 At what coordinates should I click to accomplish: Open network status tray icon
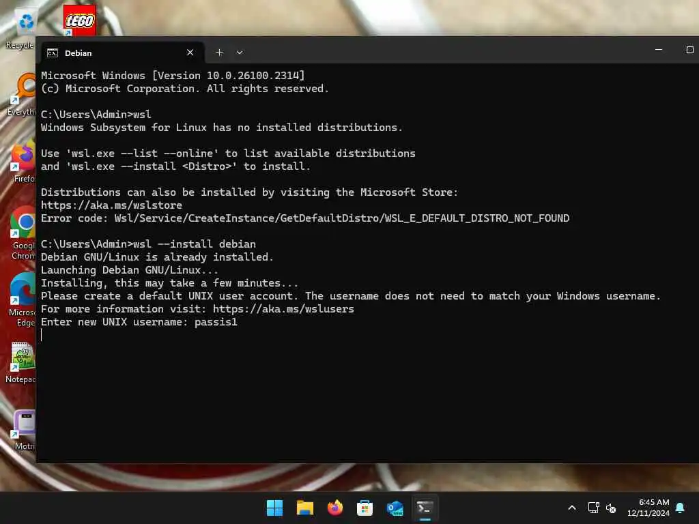[x=593, y=508]
